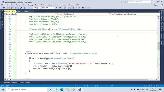164x92 pixels.
Task: Open the DemoOnDataSet.Form1 type dropdown
Action: point(82,14)
